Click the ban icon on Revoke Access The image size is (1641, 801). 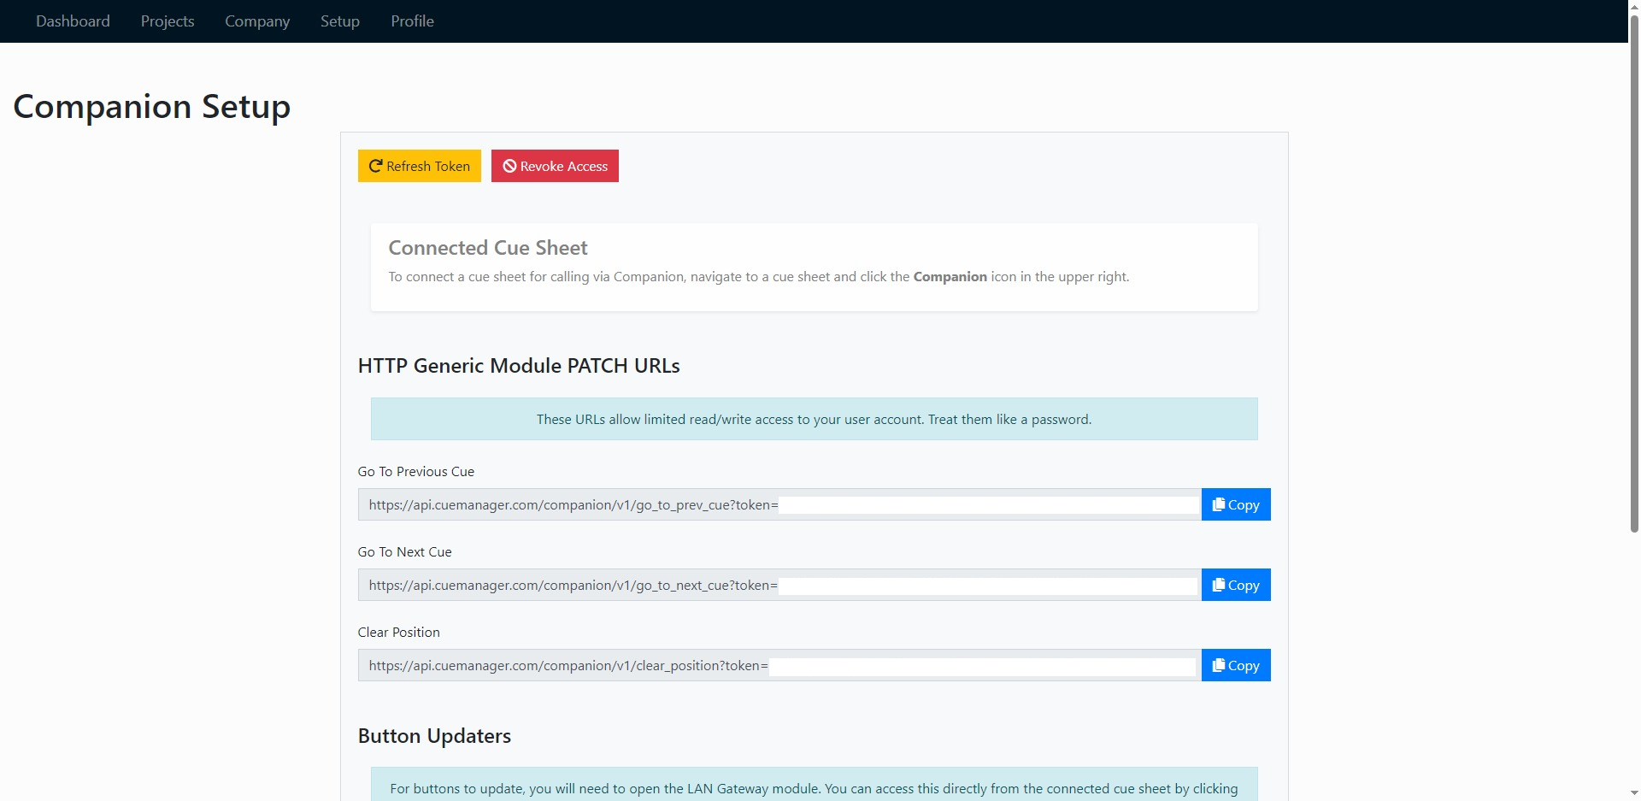pos(510,166)
